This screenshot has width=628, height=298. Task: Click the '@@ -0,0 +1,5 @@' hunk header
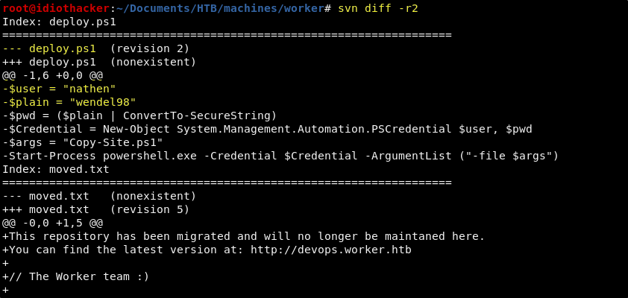pyautogui.click(x=52, y=223)
